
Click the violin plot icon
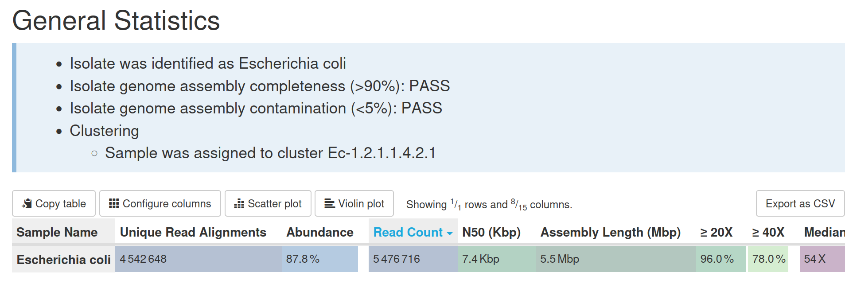coord(330,204)
